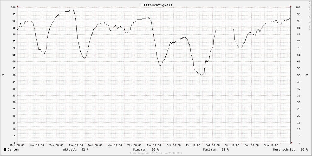
Task: Click the 0 label on the left axis
Action: tap(15, 143)
